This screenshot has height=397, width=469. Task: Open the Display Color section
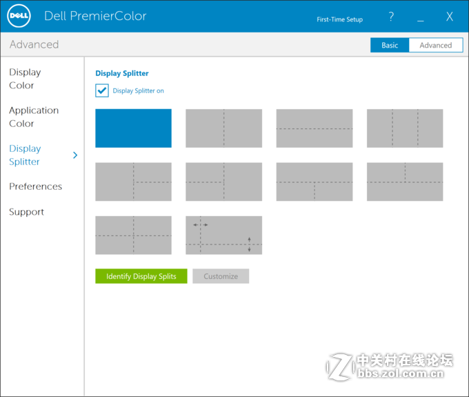(25, 79)
